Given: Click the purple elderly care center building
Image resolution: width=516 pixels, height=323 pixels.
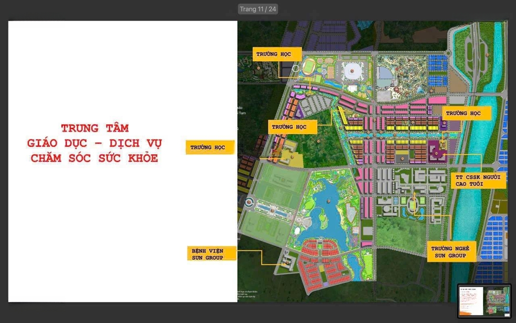Looking at the screenshot, I should pos(437,152).
